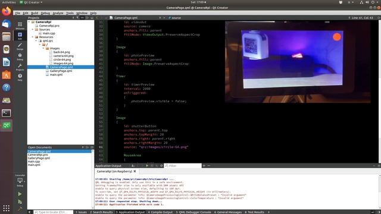This screenshot has height=214, width=381.
Task: Open Ubuntu Software from the dock
Action: 7,75
